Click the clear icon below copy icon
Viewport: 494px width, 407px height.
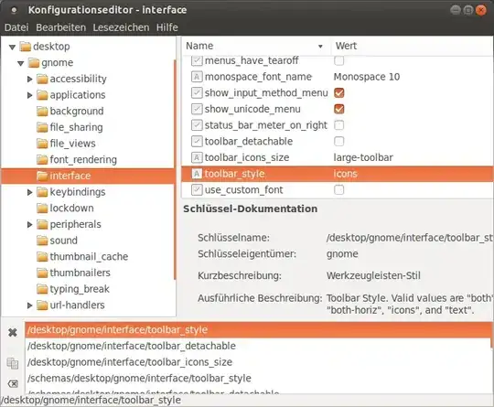(13, 384)
